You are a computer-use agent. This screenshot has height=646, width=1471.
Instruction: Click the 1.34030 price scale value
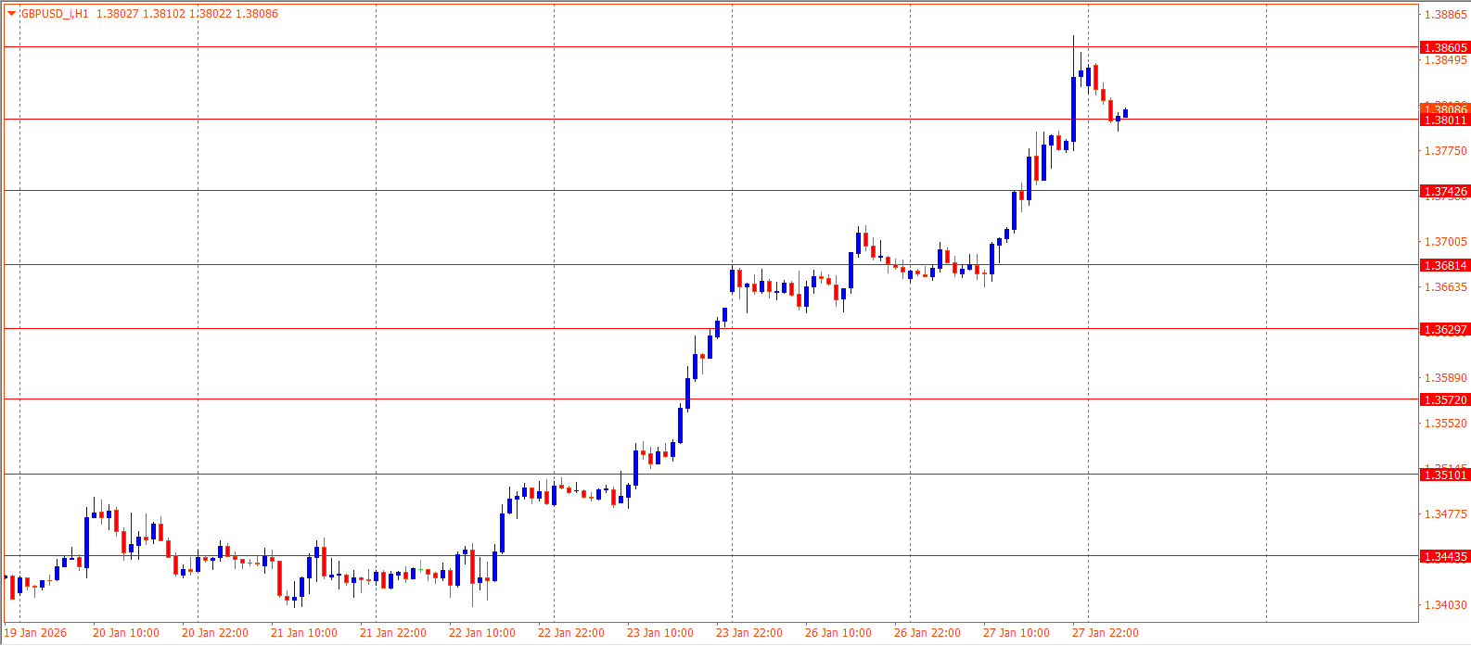click(x=1446, y=605)
